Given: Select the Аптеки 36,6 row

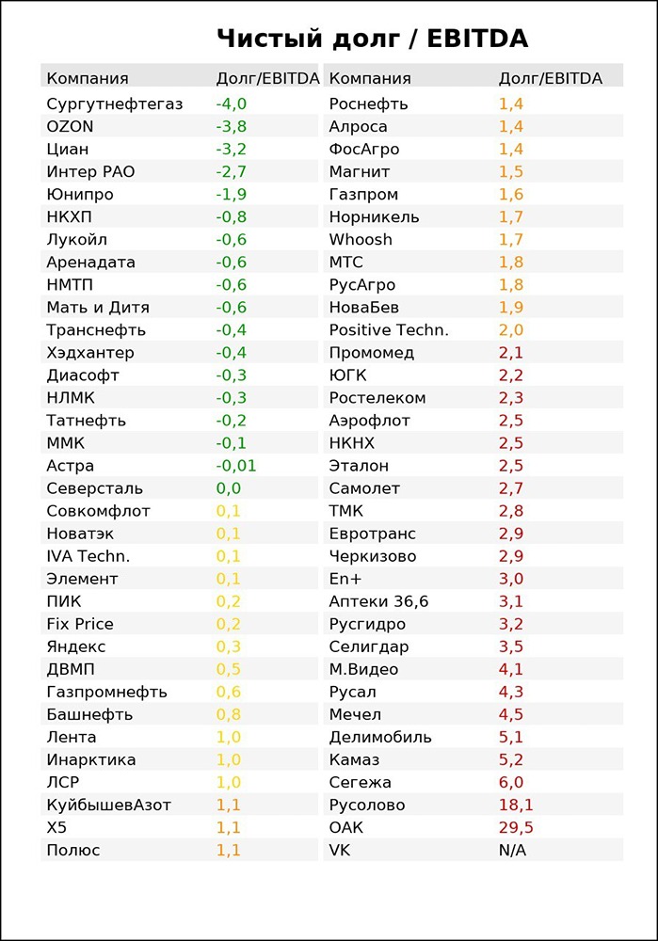Looking at the screenshot, I should click(378, 601).
